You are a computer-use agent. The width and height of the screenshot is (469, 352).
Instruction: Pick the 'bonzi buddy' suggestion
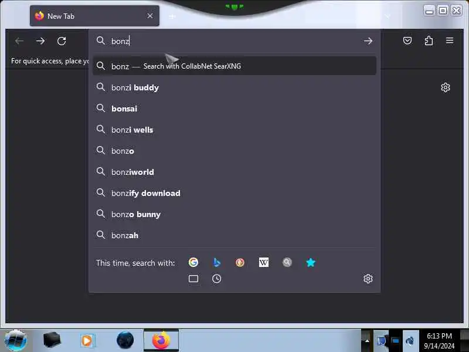(x=235, y=87)
